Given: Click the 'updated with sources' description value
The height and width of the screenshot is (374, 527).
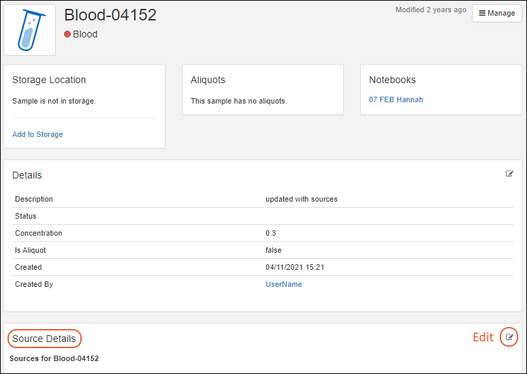Looking at the screenshot, I should click(x=301, y=199).
